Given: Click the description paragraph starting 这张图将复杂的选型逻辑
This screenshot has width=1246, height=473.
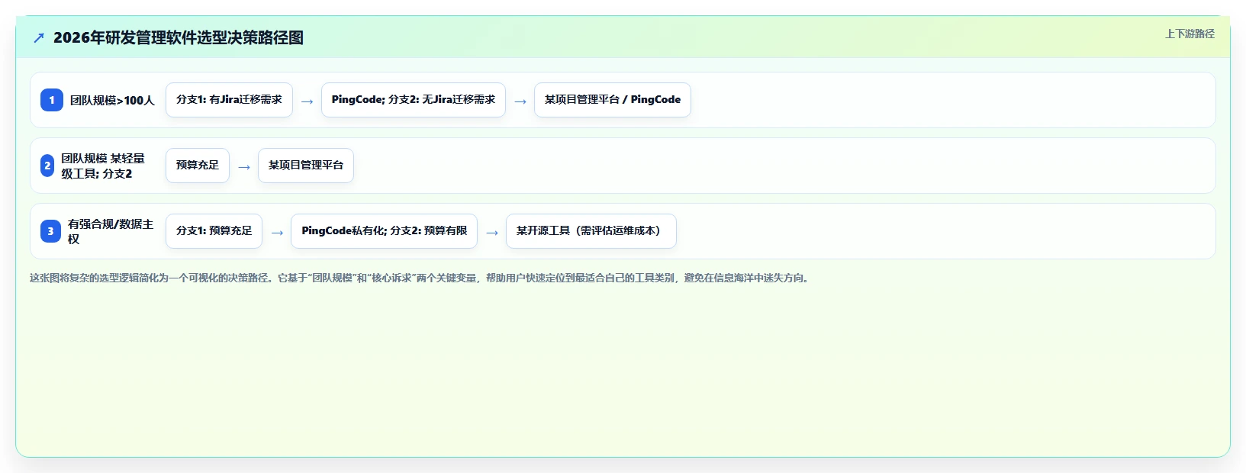Looking at the screenshot, I should pyautogui.click(x=421, y=278).
